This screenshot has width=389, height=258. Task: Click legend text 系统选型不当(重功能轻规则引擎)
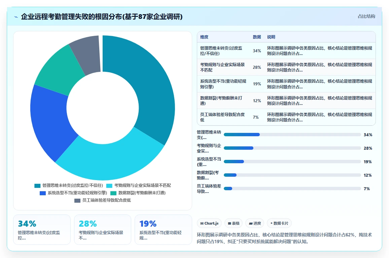[x=77, y=193]
